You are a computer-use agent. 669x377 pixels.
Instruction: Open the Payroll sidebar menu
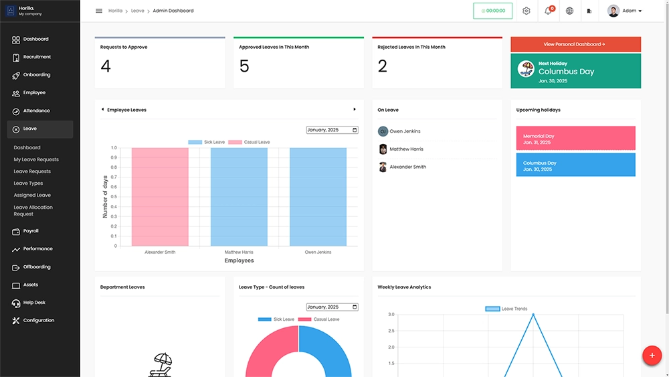coord(31,231)
